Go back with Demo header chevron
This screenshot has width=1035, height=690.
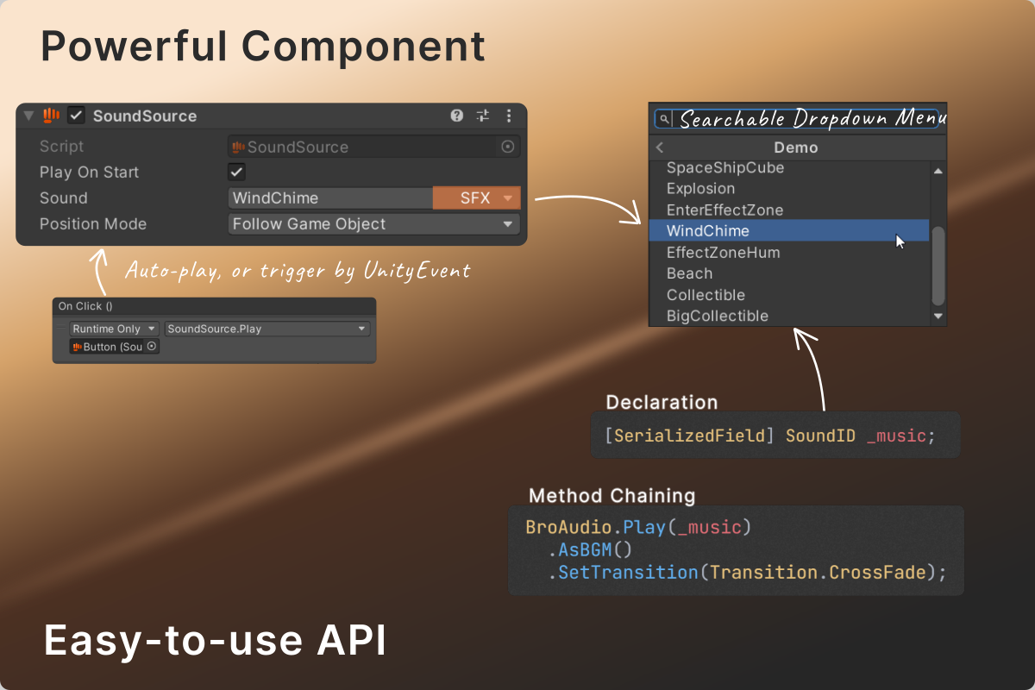[660, 147]
